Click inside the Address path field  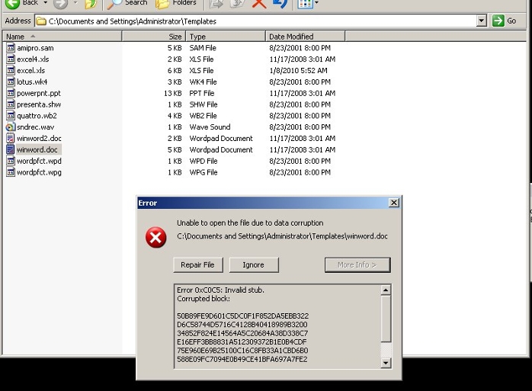[x=259, y=21]
